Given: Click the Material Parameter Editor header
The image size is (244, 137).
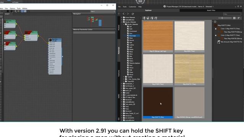Looking at the screenshot, I should point(94,30).
